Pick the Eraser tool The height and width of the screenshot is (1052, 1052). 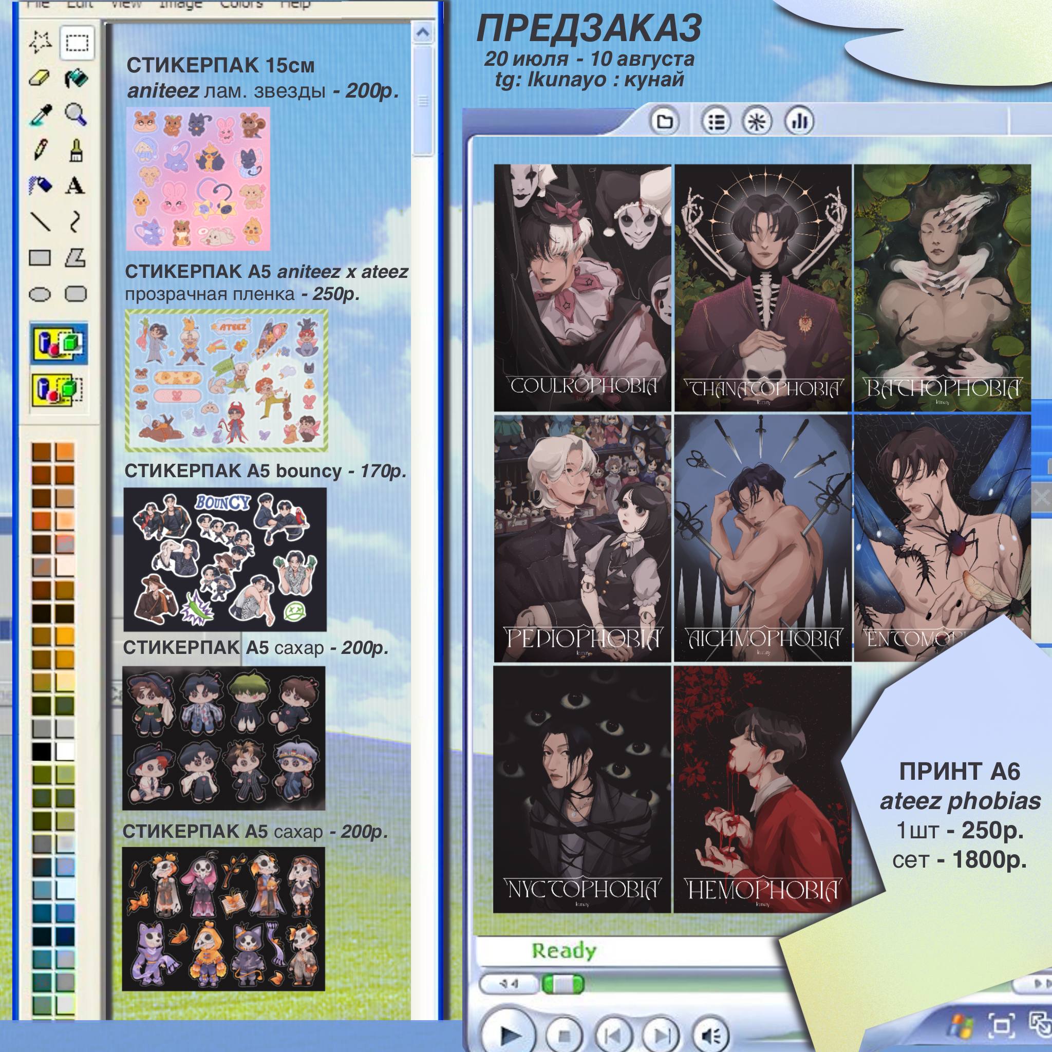coord(40,79)
